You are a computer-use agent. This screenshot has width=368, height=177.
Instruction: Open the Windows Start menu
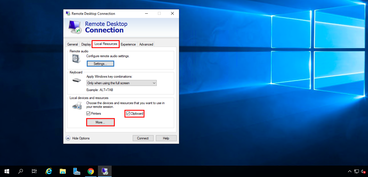7,171
